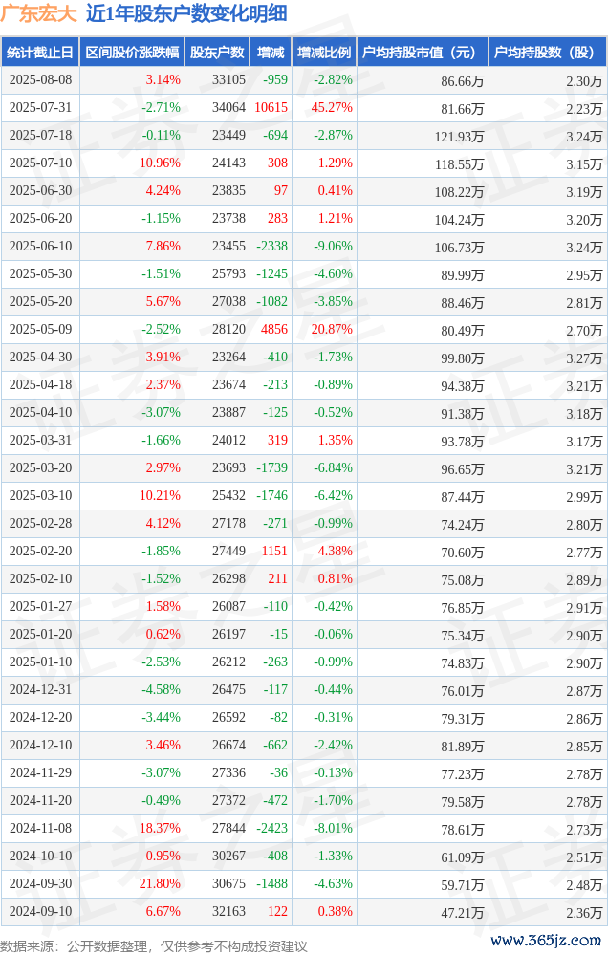Select the 户均持股市值（元） column header
The image size is (608, 955).
click(423, 53)
